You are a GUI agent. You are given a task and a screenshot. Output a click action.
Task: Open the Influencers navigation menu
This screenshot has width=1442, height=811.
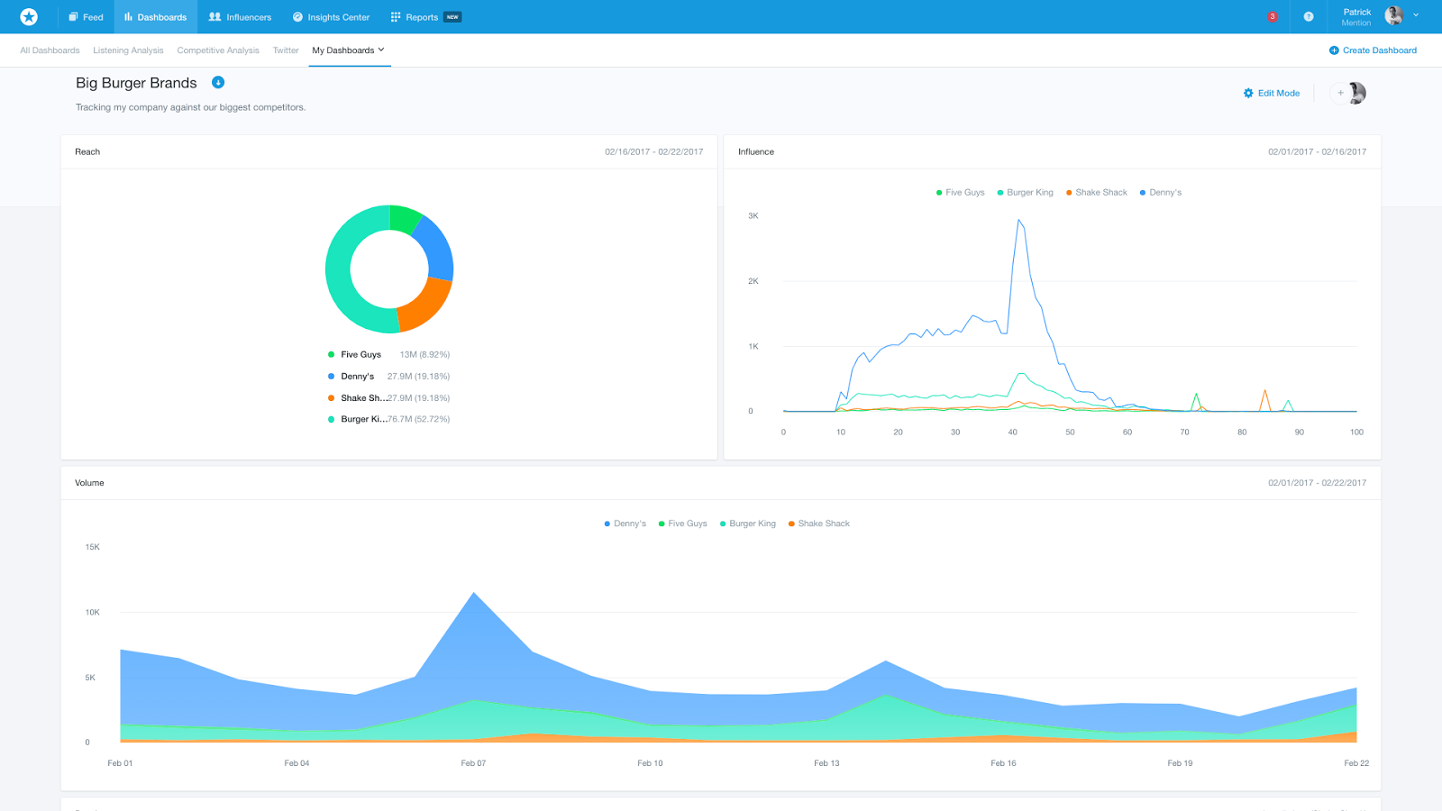[x=240, y=17]
